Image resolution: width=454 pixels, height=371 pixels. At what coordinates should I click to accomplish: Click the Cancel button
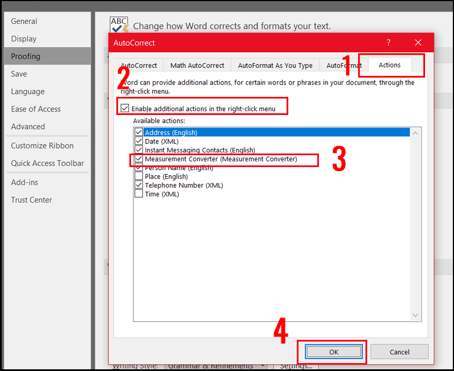[400, 352]
